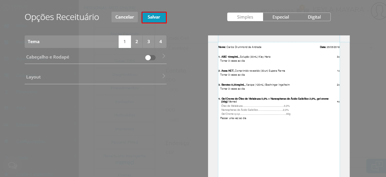Click Gel Creme q.s.p. 50g line
386x177 pixels.
(256, 114)
